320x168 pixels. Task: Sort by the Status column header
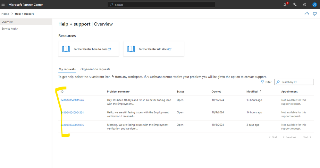tap(181, 92)
